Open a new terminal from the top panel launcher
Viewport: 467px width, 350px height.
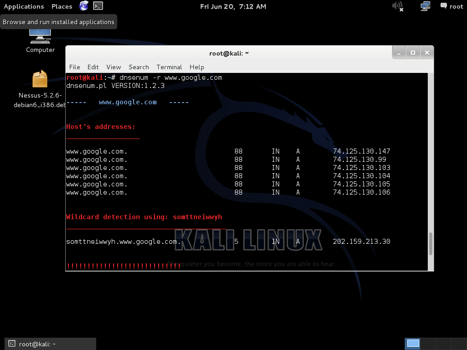click(x=98, y=6)
